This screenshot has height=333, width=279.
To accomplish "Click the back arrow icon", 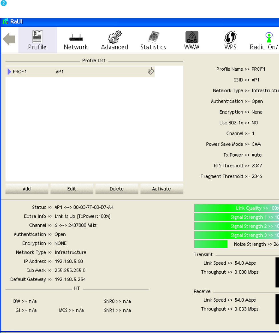I will click(x=9, y=39).
